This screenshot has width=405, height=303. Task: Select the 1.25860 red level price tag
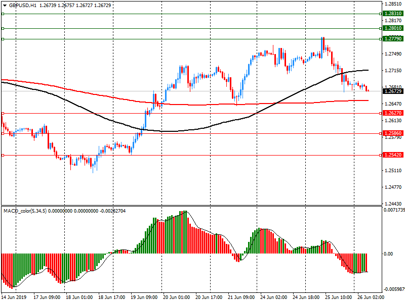point(393,133)
